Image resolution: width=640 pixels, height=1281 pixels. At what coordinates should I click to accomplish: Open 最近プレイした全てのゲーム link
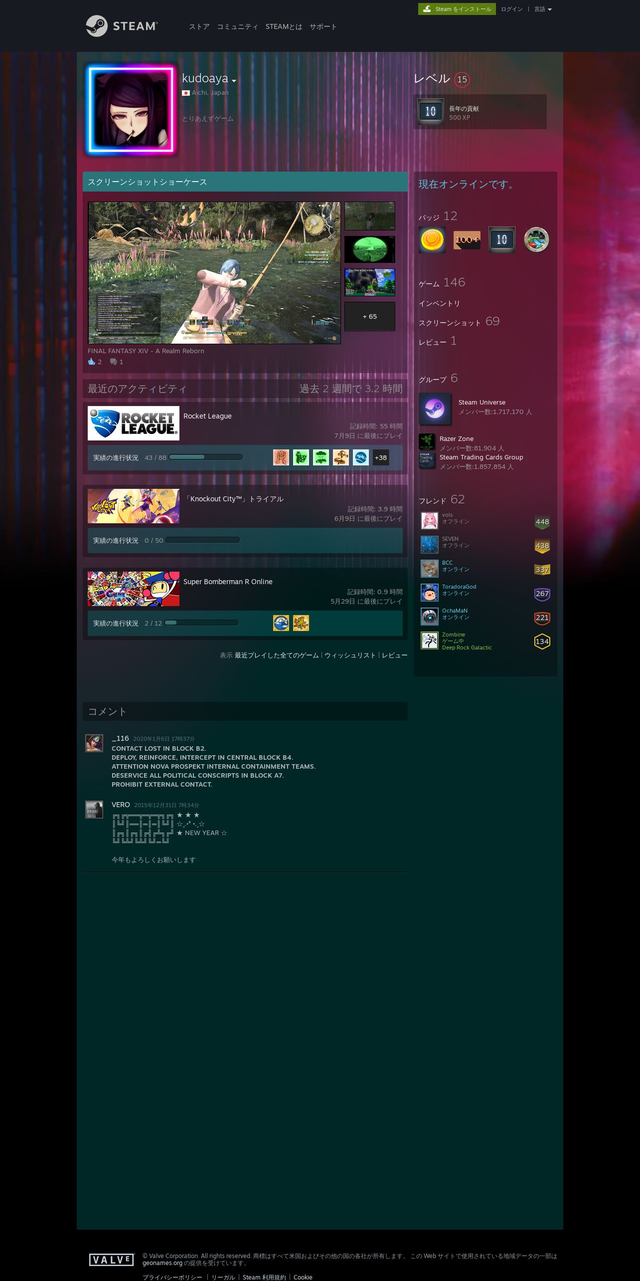tap(277, 655)
